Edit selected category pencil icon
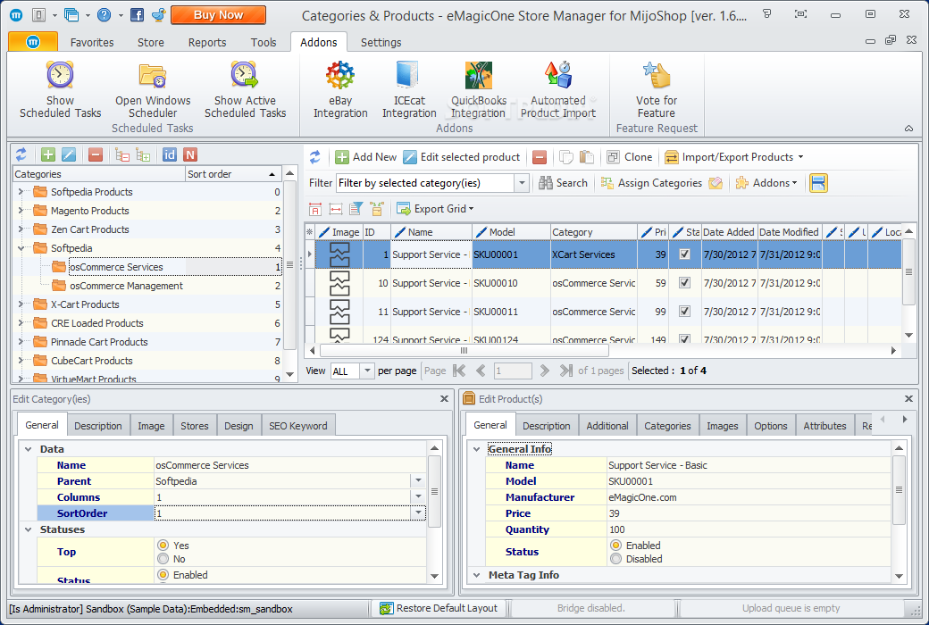929x625 pixels. coord(69,154)
